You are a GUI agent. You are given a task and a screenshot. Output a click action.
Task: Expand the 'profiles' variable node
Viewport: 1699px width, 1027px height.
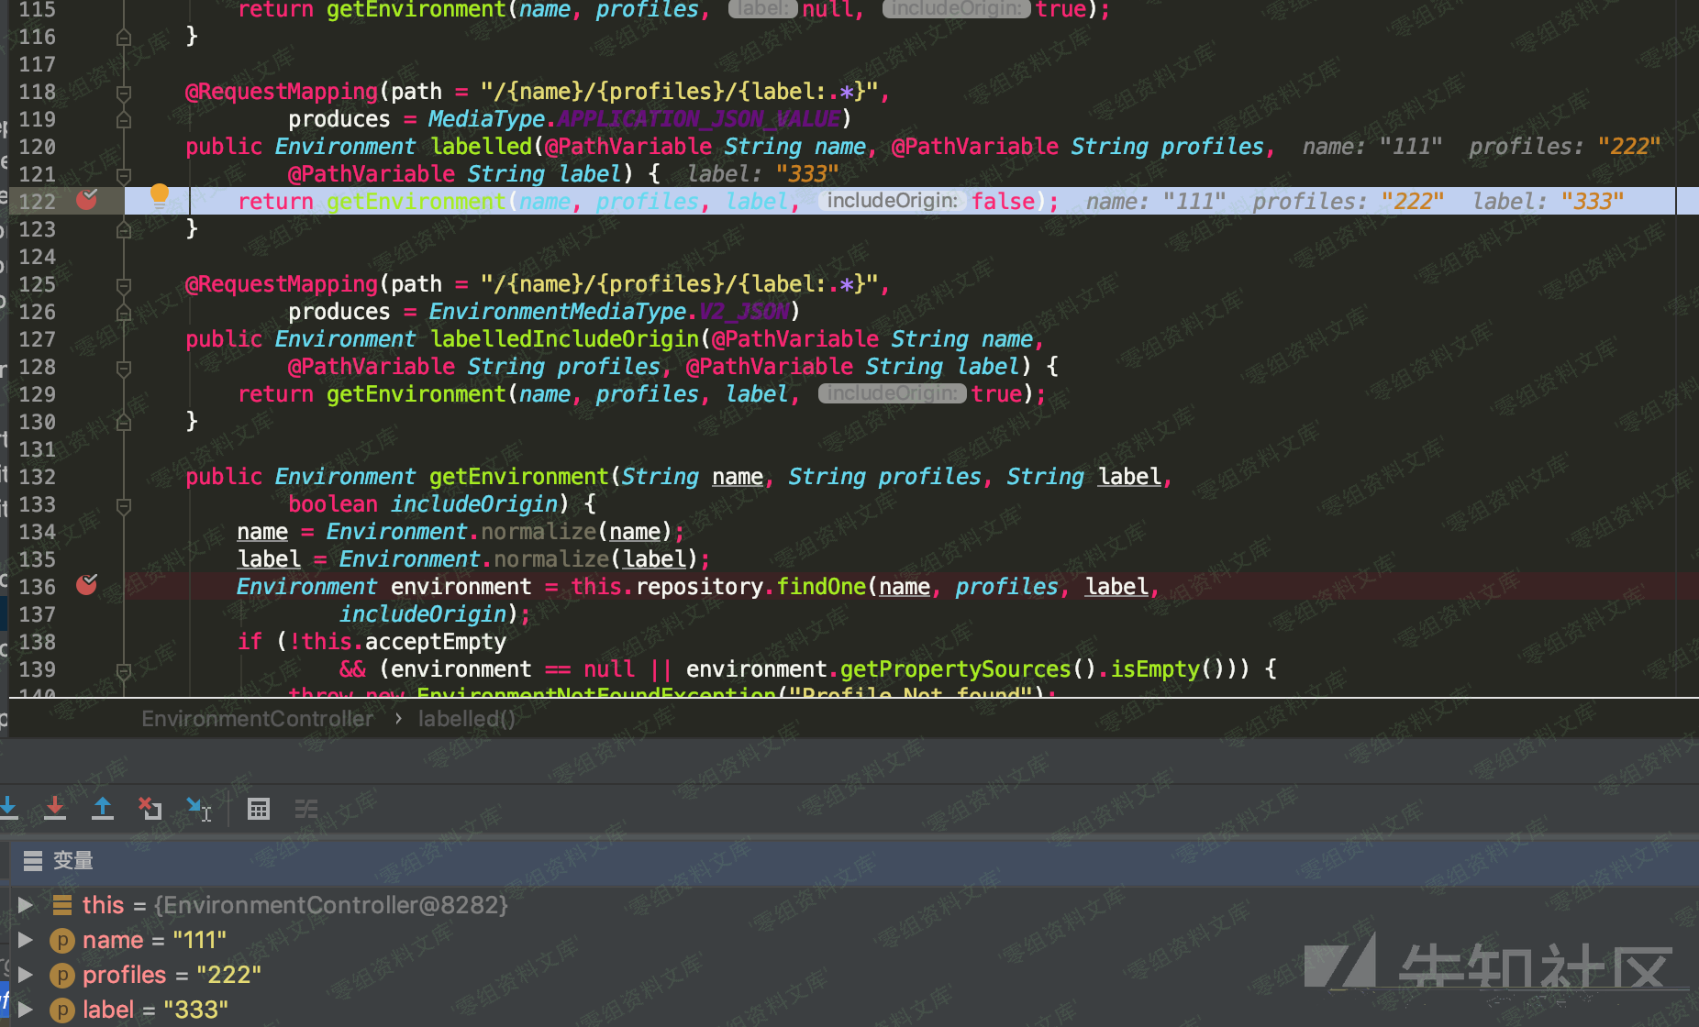click(x=26, y=975)
